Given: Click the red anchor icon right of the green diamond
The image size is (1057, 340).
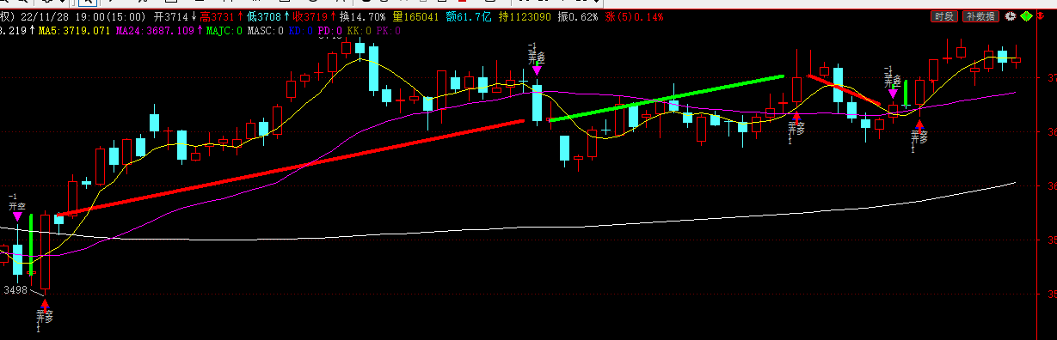Looking at the screenshot, I should (x=1042, y=16).
